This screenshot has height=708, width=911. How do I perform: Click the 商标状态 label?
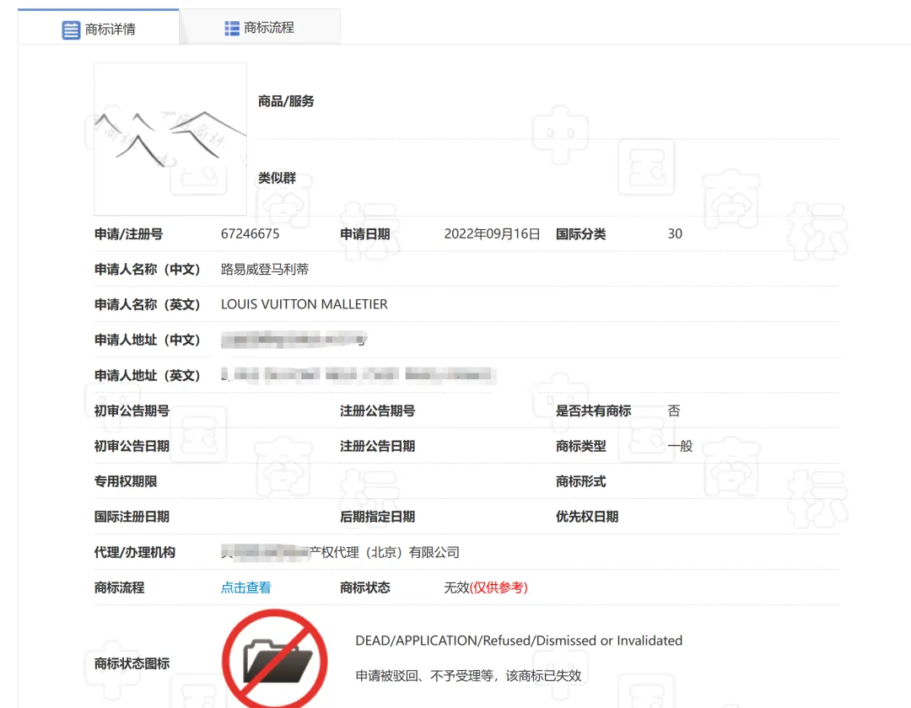pyautogui.click(x=365, y=587)
